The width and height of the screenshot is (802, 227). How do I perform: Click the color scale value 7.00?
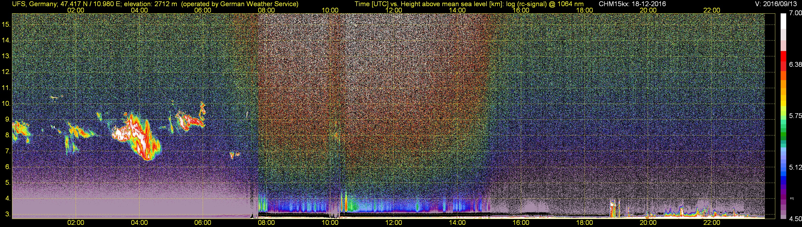[796, 13]
